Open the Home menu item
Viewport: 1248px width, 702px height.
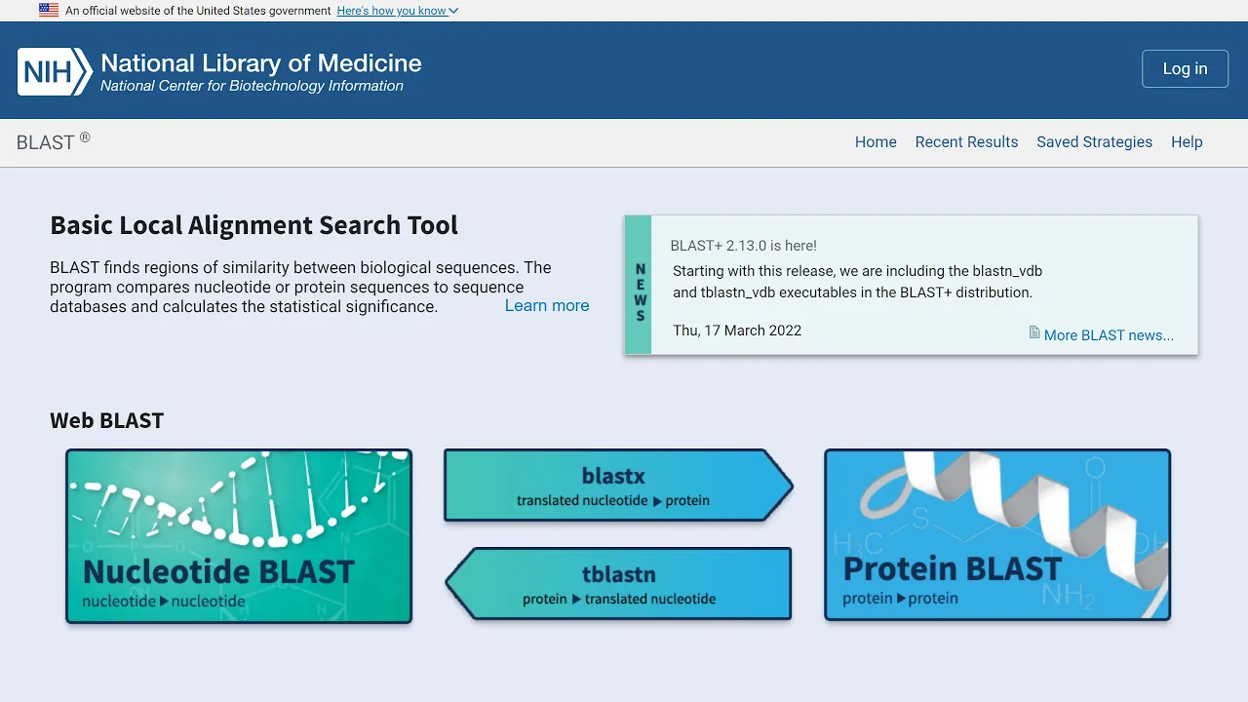pos(876,142)
